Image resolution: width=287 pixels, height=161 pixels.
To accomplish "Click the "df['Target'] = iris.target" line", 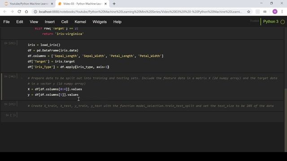I will point(51,62).
